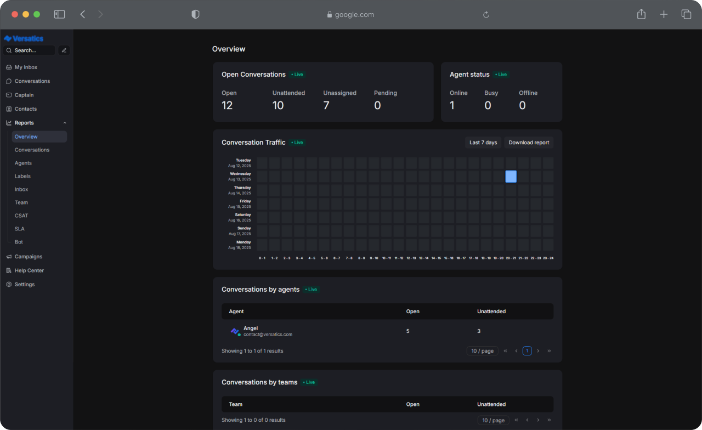Click the Settings gear icon in sidebar
This screenshot has width=702, height=430.
9,285
